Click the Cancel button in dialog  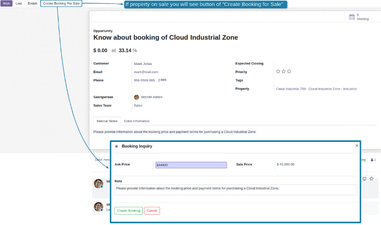click(152, 211)
